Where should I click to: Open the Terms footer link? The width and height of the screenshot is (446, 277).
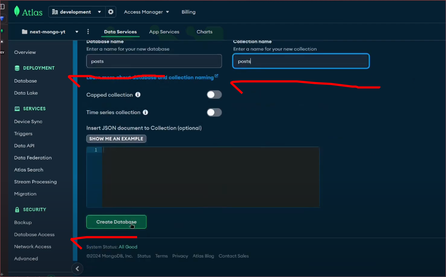pyautogui.click(x=161, y=256)
